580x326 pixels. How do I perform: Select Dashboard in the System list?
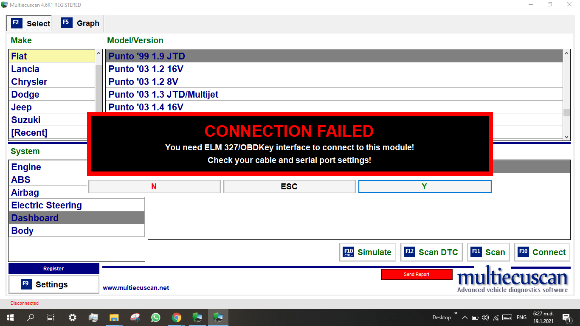tap(76, 218)
